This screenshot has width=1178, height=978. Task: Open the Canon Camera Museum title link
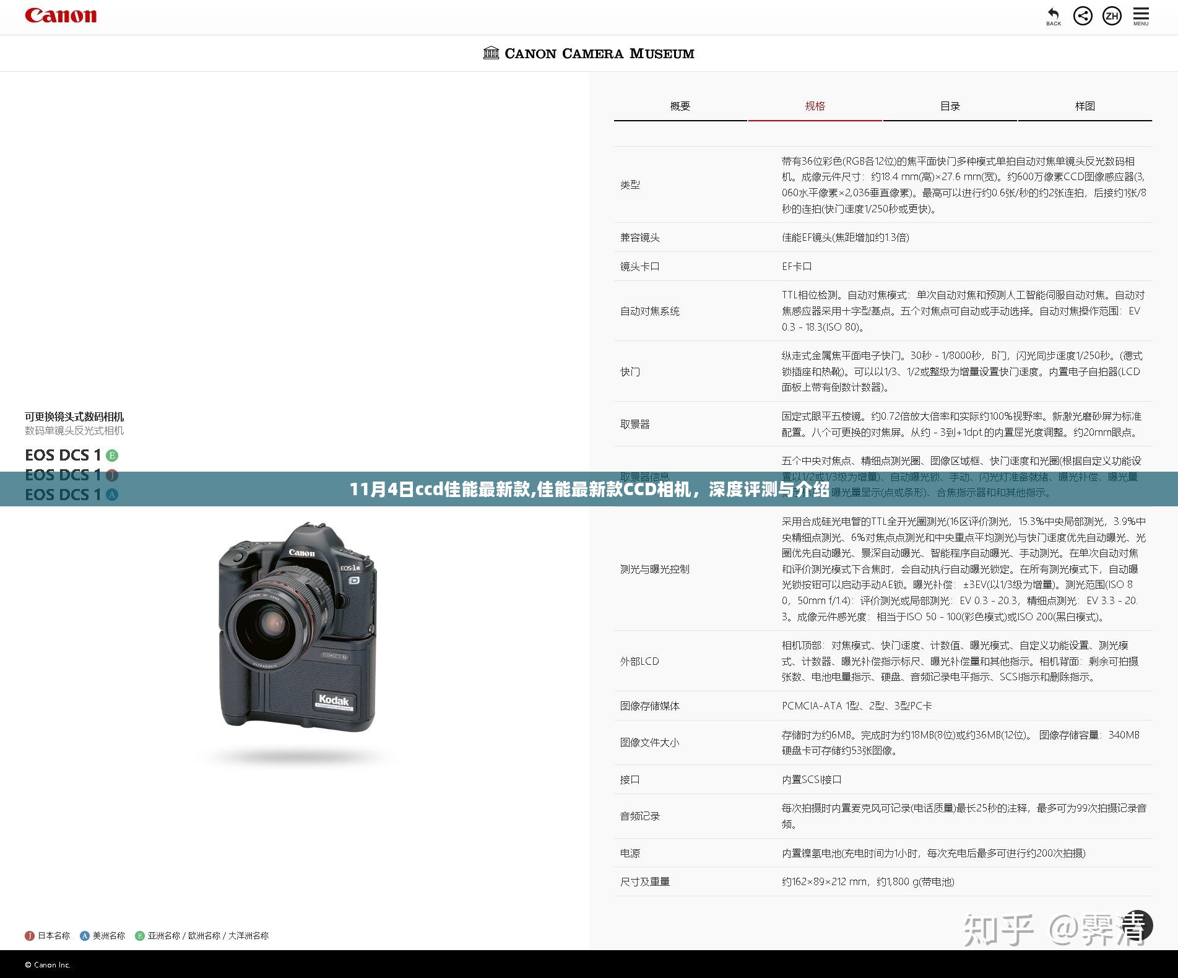point(589,53)
